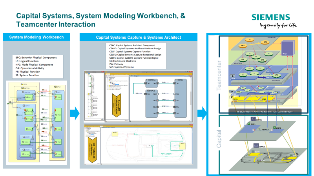Click the System Modeling Workbench header

(37, 37)
